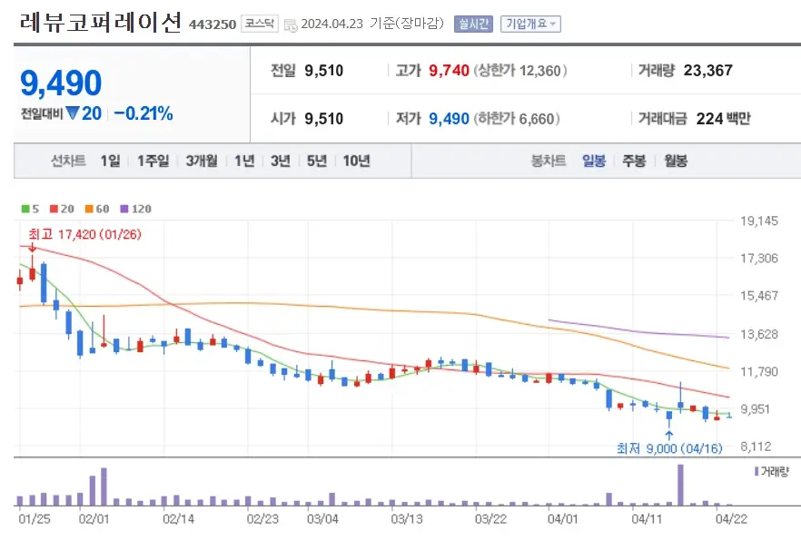Select the 1일 chart period
Viewport: 801px width, 540px height.
111,161
